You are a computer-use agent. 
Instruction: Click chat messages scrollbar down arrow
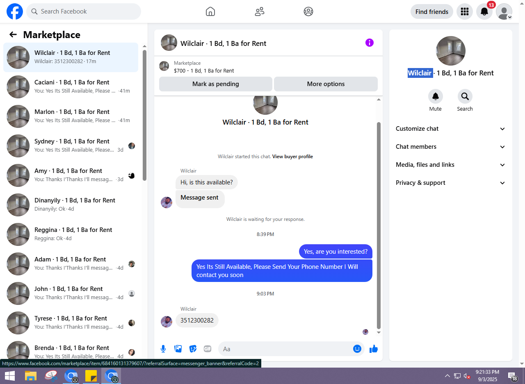click(x=379, y=332)
